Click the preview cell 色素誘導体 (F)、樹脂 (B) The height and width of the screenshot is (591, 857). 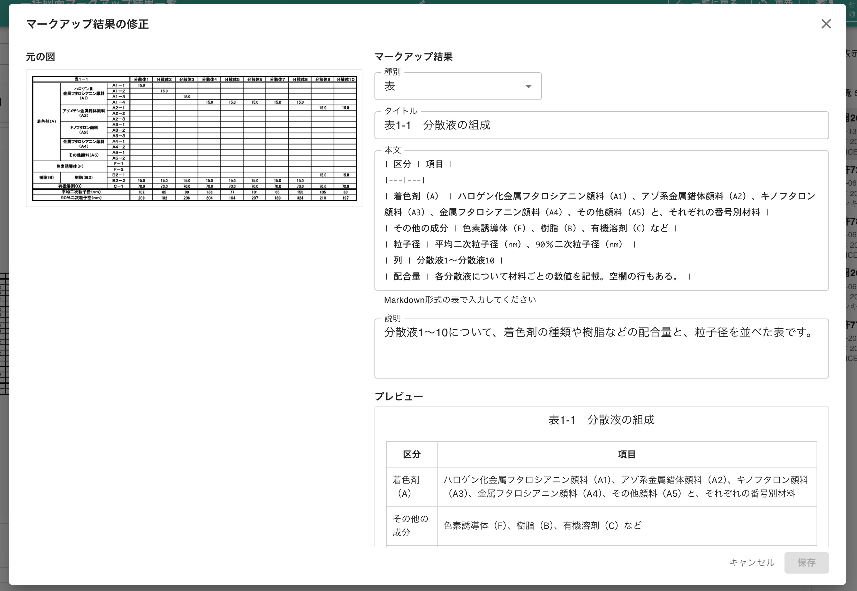coord(627,525)
